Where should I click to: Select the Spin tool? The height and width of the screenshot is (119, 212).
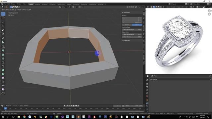point(3,74)
